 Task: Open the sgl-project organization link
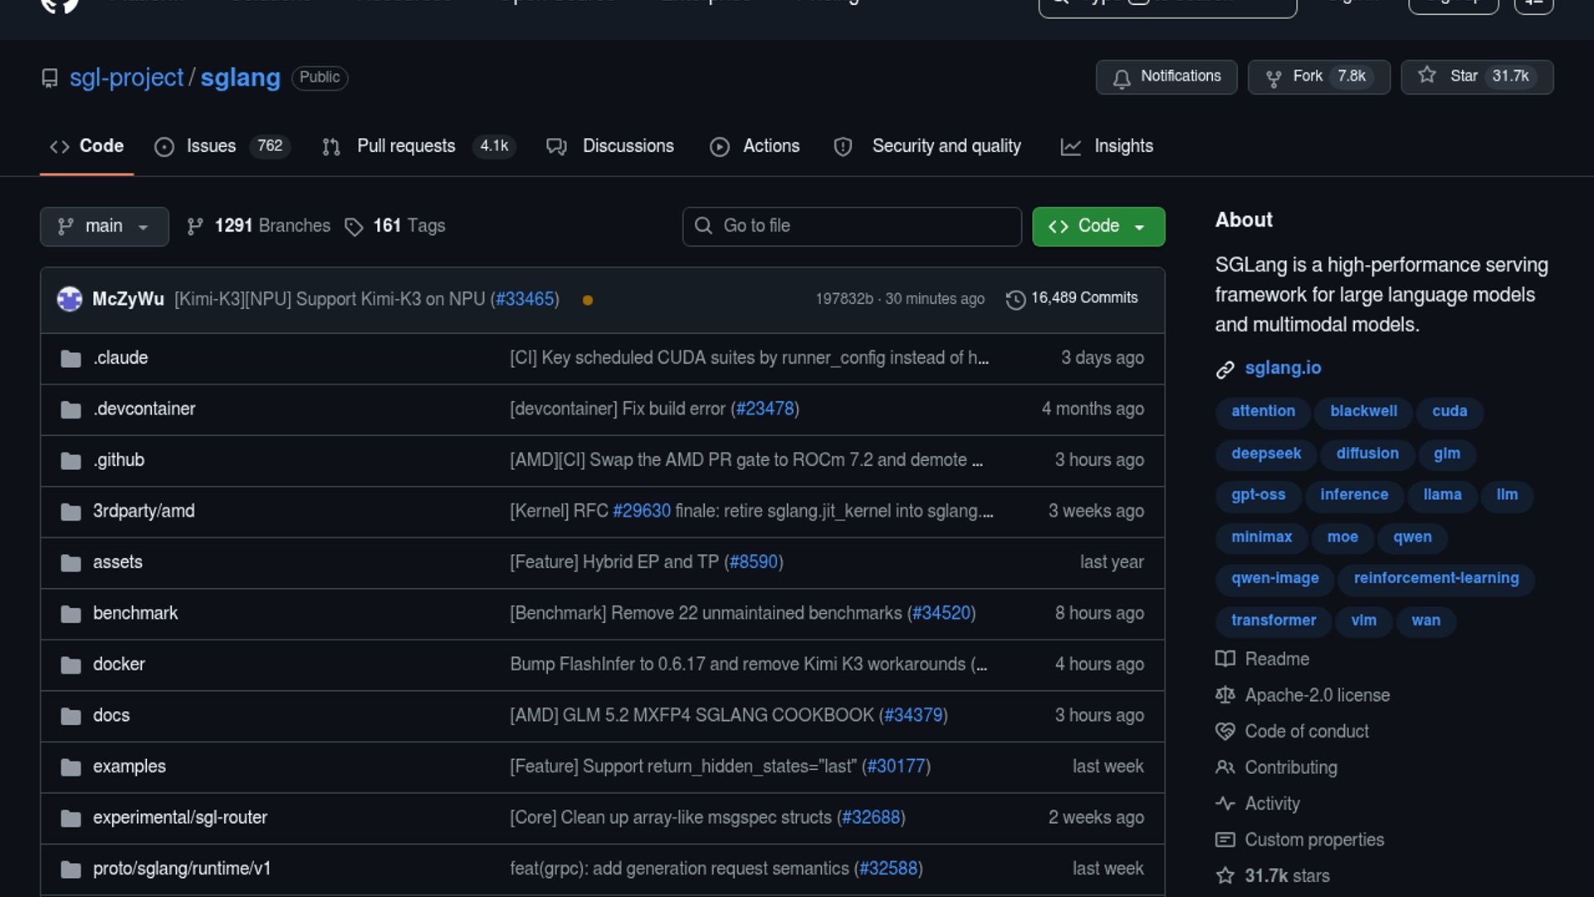[126, 77]
